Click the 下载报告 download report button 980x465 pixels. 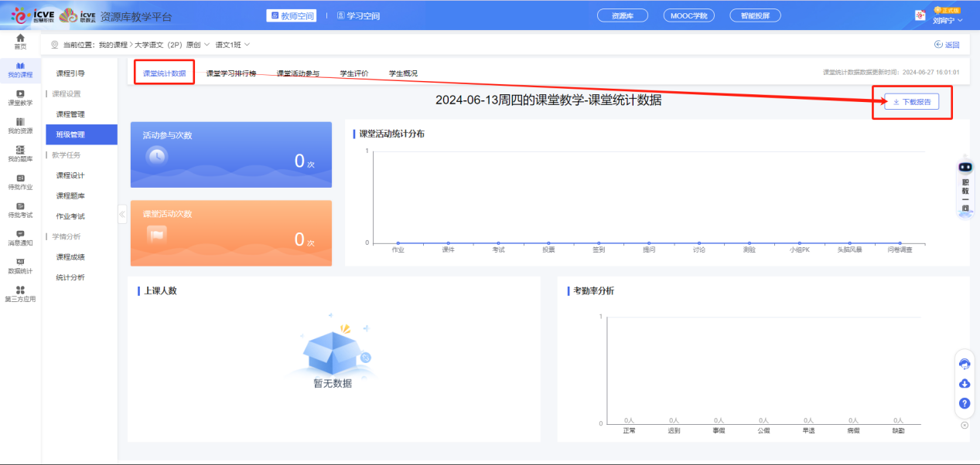click(912, 100)
